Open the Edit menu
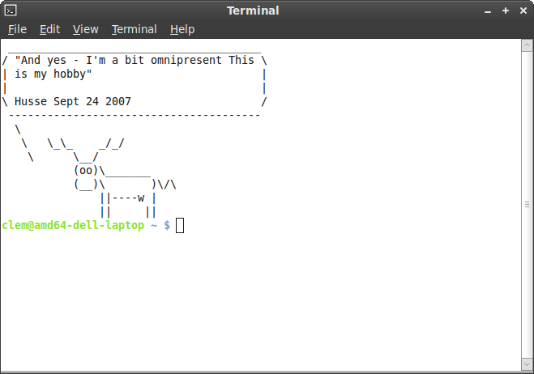 tap(49, 29)
